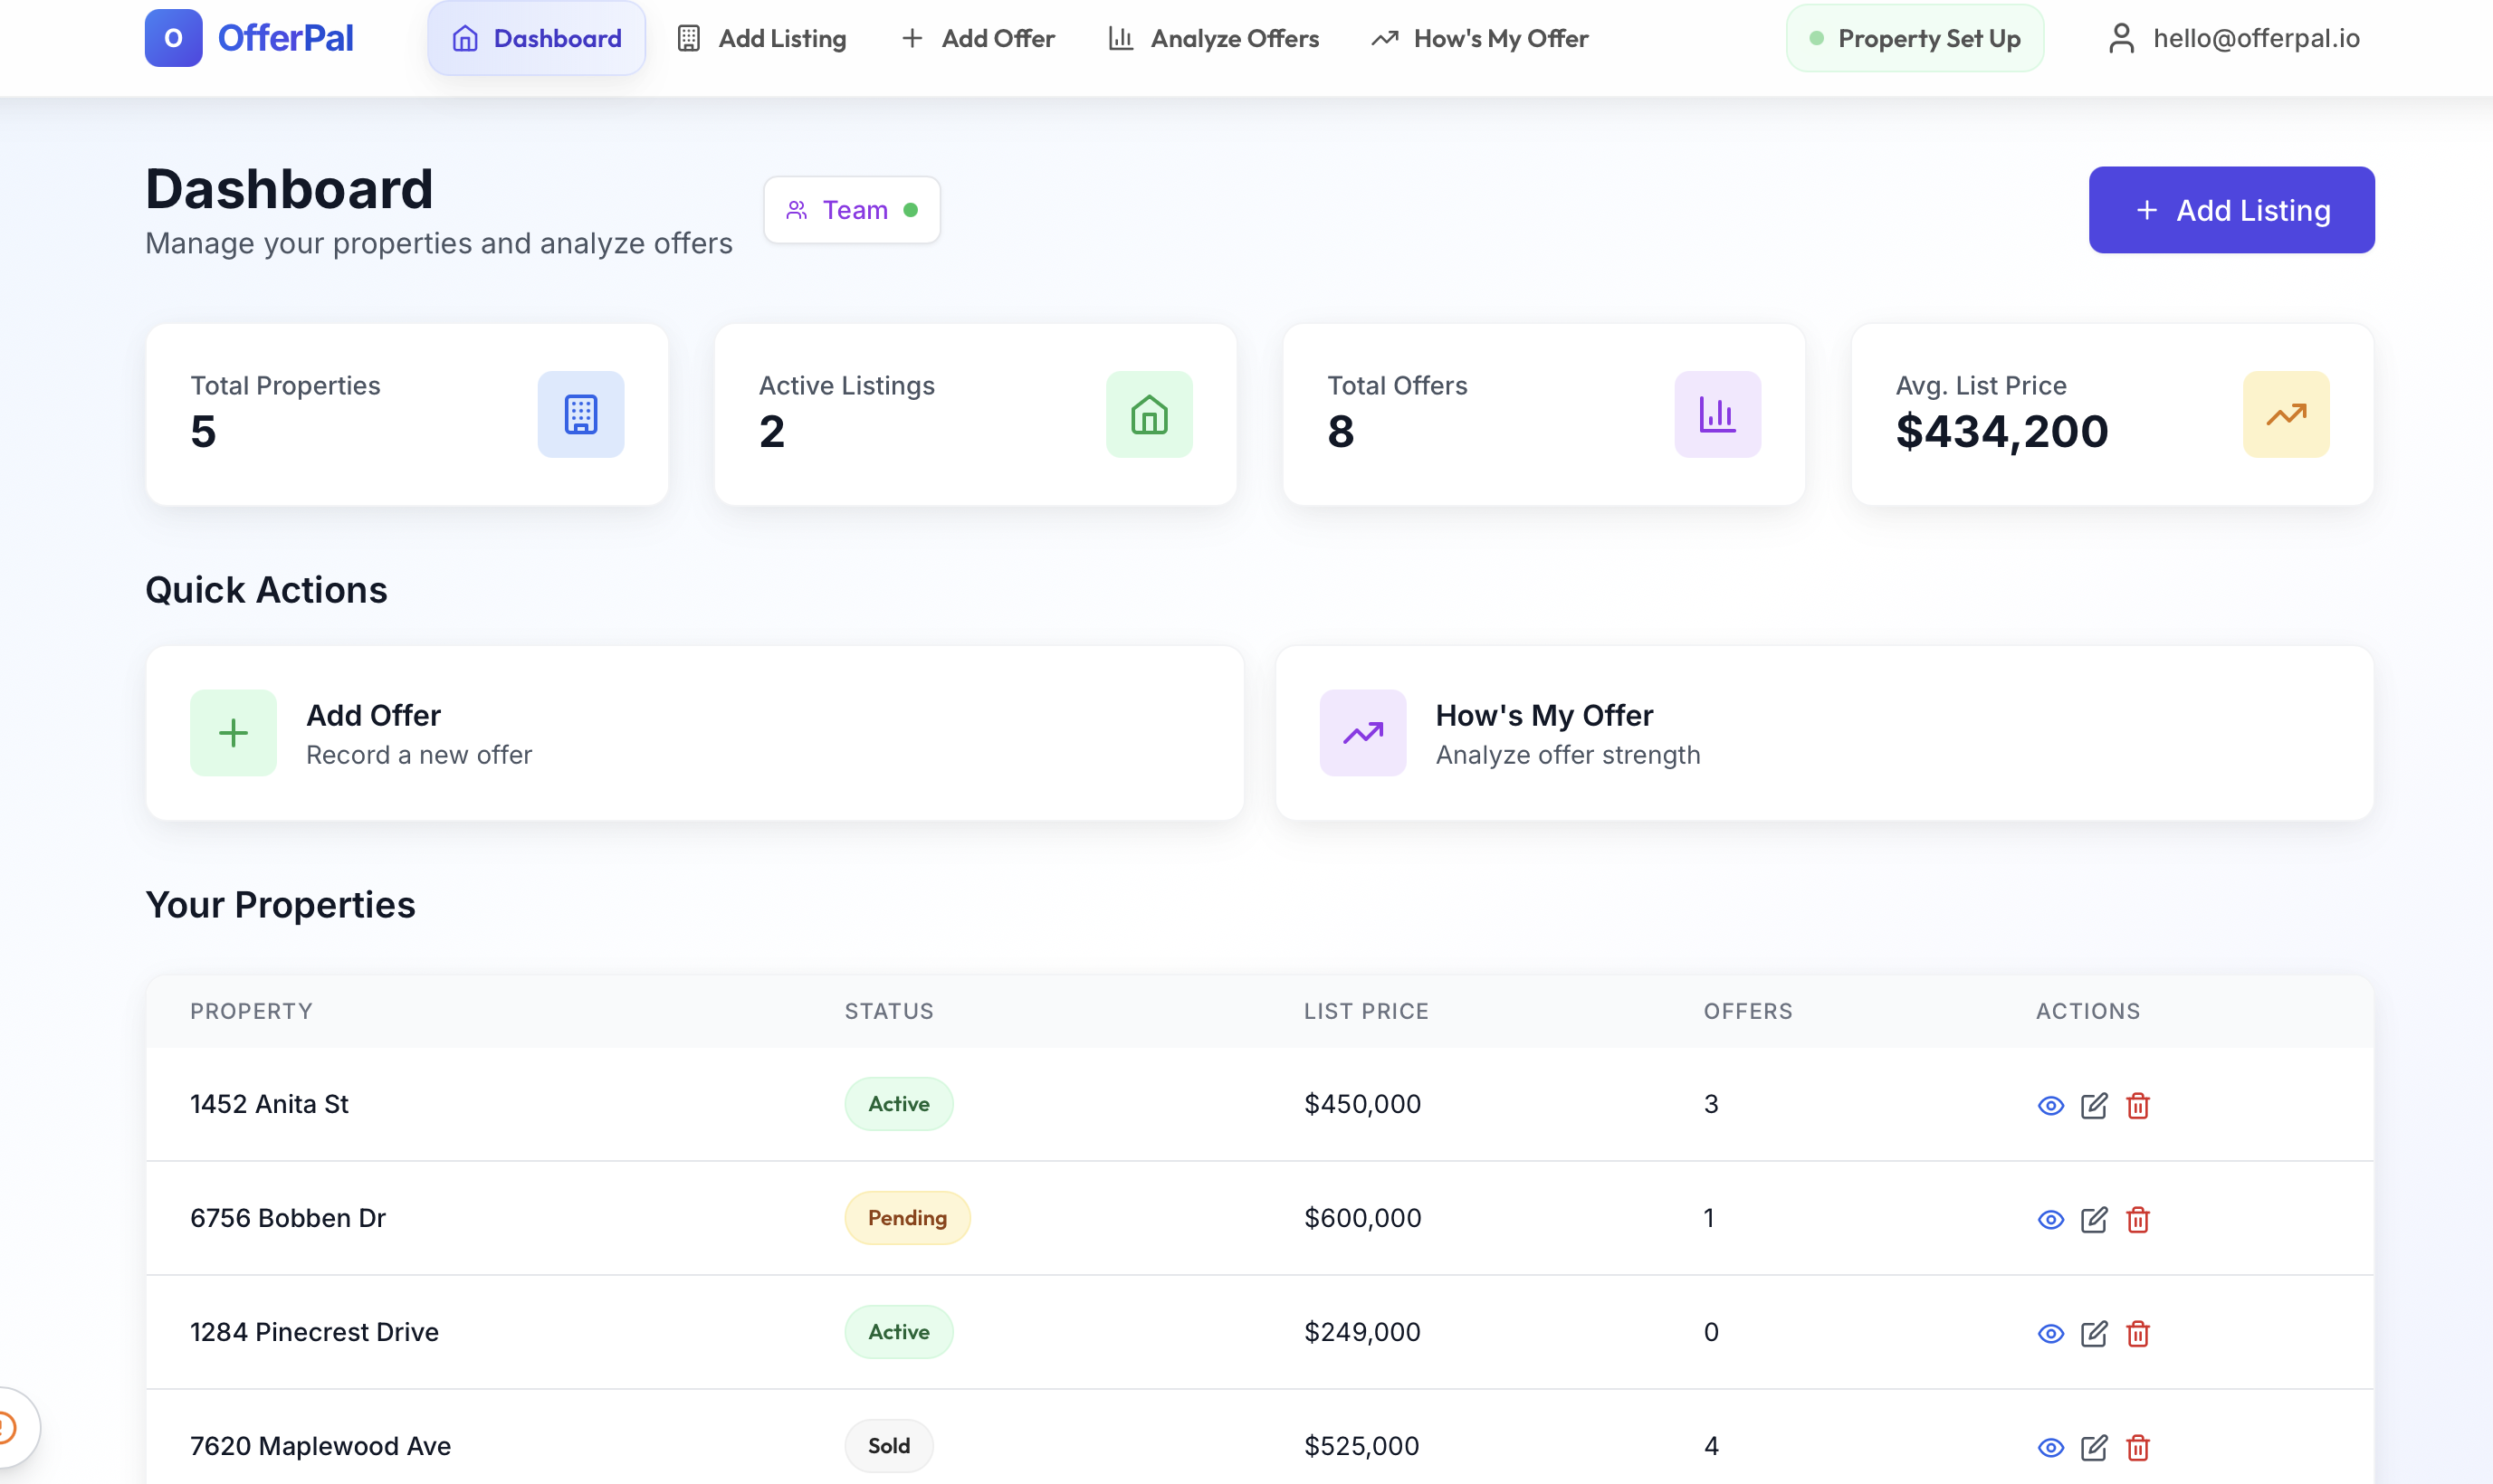View 6756 Bobben Dr details eye icon
Image resolution: width=2493 pixels, height=1484 pixels.
pos(2051,1219)
